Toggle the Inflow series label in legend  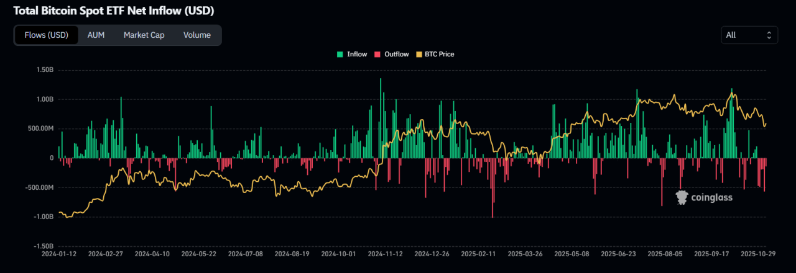(357, 55)
